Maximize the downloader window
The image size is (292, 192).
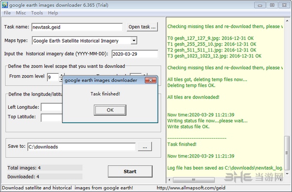272,5
